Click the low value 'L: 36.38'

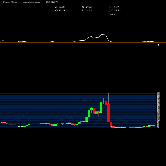point(87,11)
